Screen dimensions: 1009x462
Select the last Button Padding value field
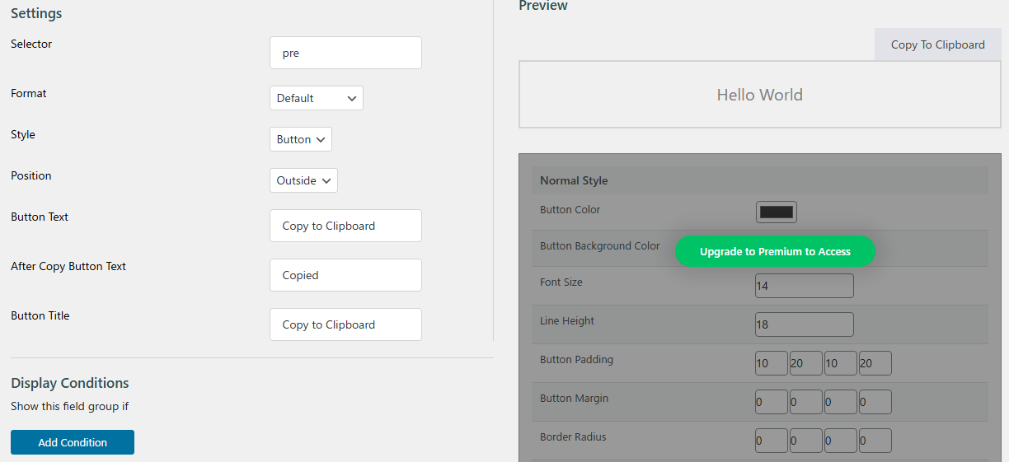pyautogui.click(x=875, y=363)
